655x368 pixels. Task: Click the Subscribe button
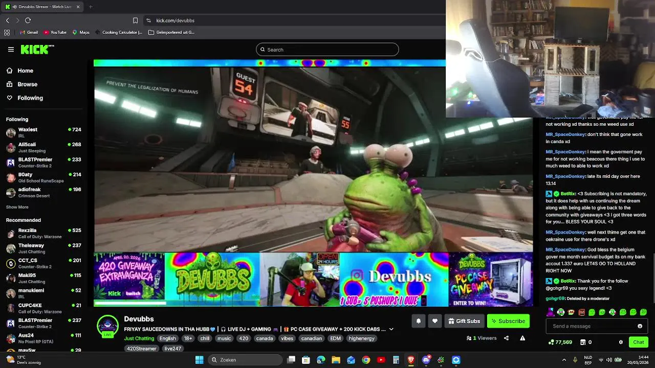(x=508, y=321)
